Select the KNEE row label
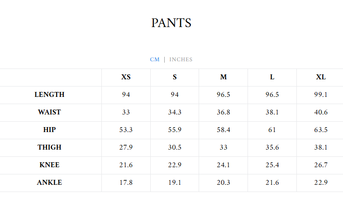The width and height of the screenshot is (343, 201). click(49, 165)
